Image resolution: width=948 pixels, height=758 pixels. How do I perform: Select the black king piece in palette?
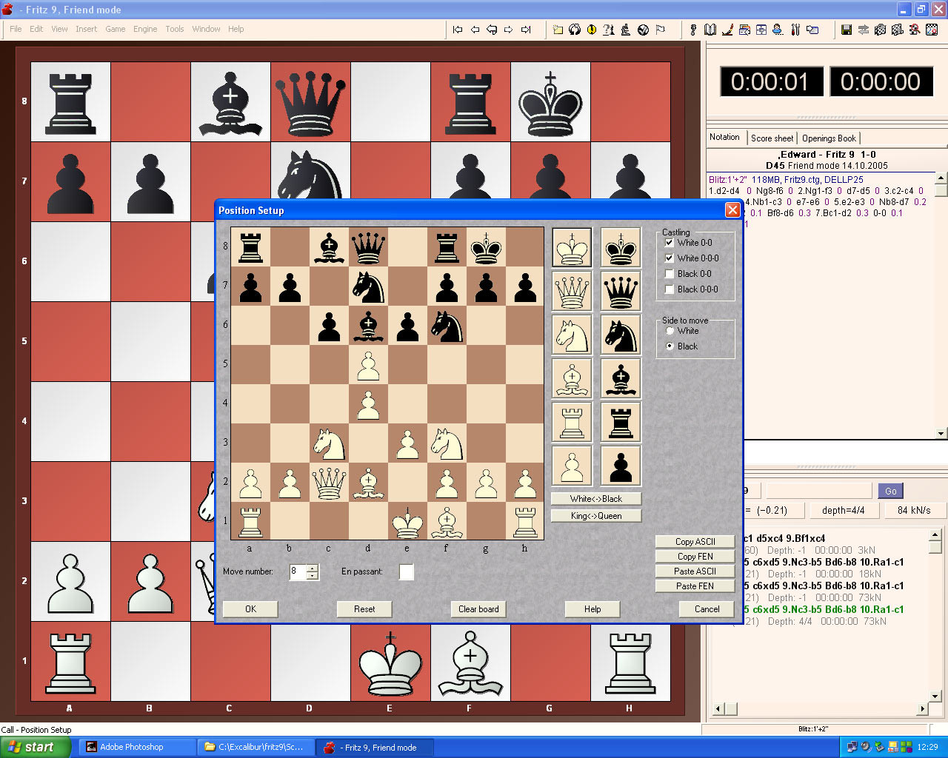tap(621, 247)
